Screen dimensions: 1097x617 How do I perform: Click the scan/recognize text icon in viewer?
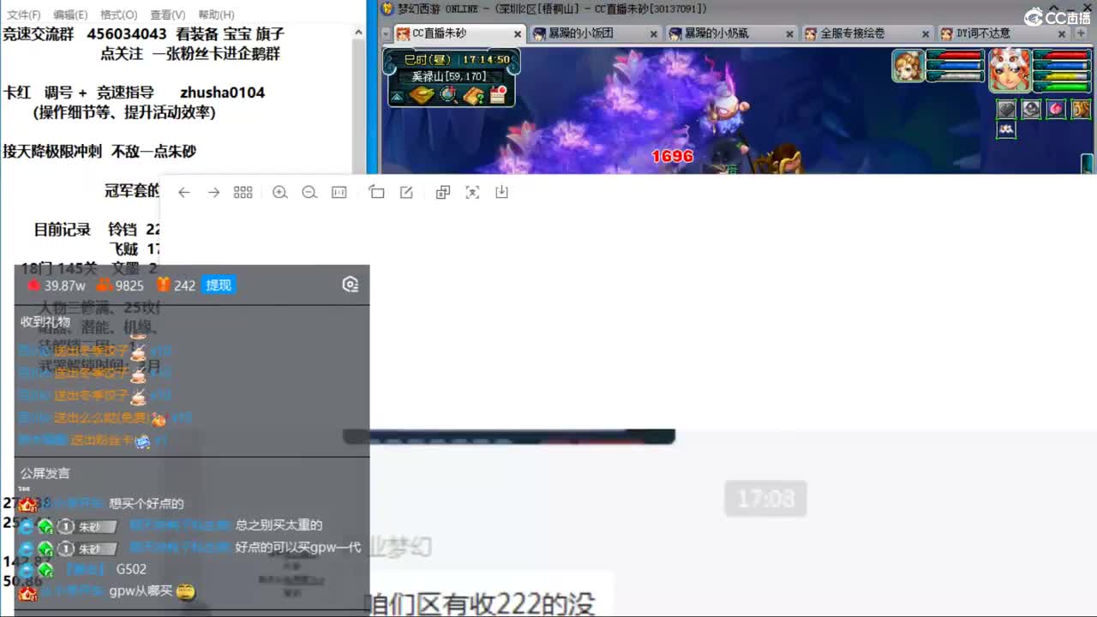click(x=472, y=193)
